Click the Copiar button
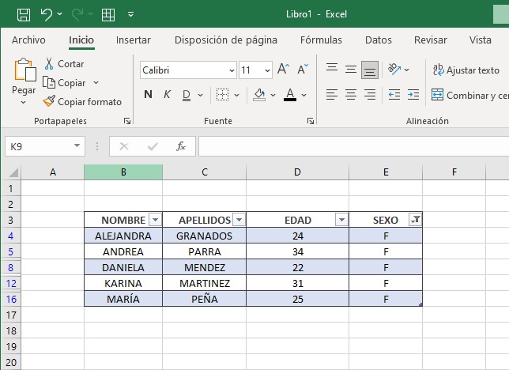509x370 pixels. coord(64,83)
